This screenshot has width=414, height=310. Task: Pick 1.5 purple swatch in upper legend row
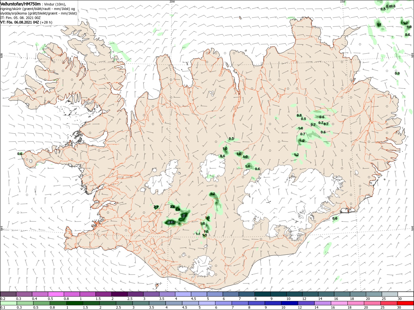click(103, 294)
